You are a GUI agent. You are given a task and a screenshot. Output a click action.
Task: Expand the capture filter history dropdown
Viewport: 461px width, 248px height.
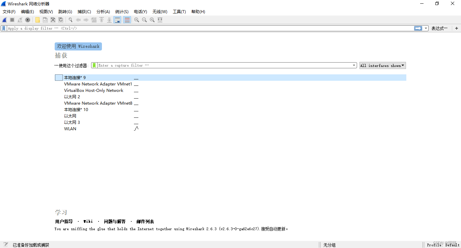click(x=354, y=65)
